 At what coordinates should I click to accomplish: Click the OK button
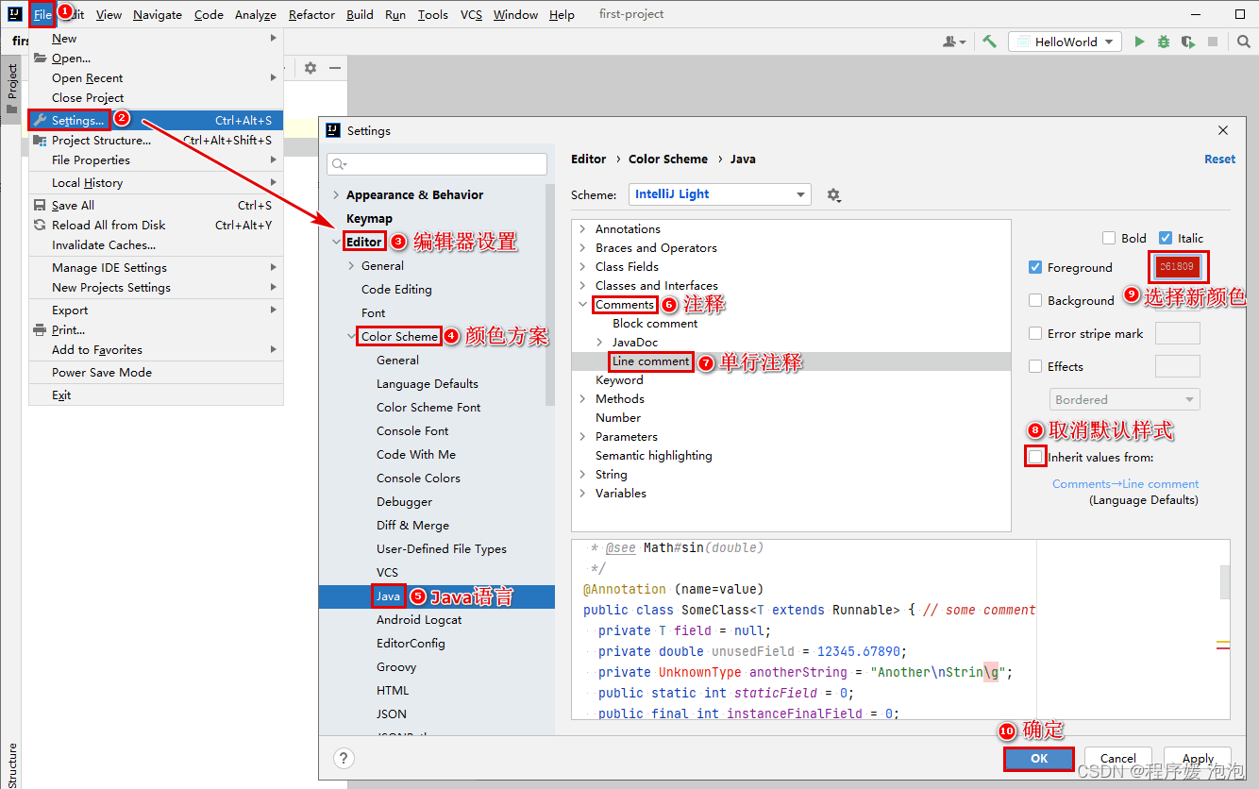tap(1039, 758)
